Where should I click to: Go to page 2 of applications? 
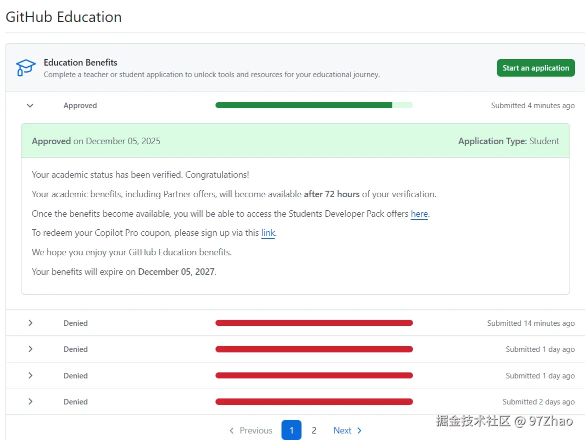coord(314,430)
